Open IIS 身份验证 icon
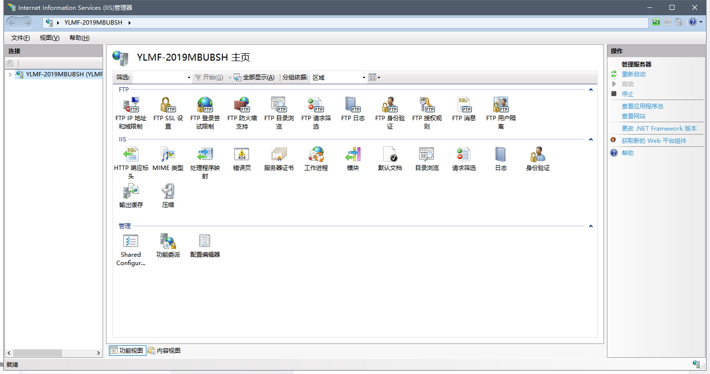 537,159
